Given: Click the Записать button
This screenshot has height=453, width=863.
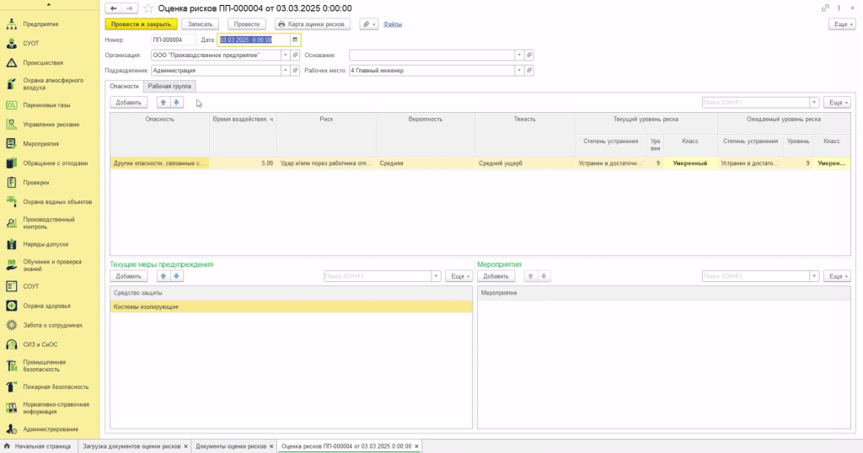Looking at the screenshot, I should (x=200, y=24).
